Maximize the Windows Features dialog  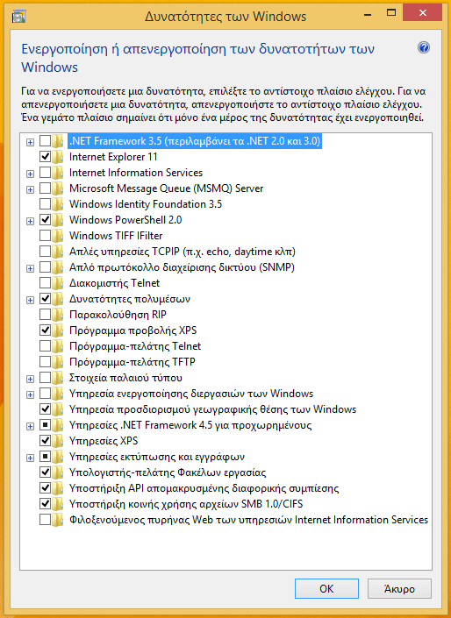tap(391, 13)
